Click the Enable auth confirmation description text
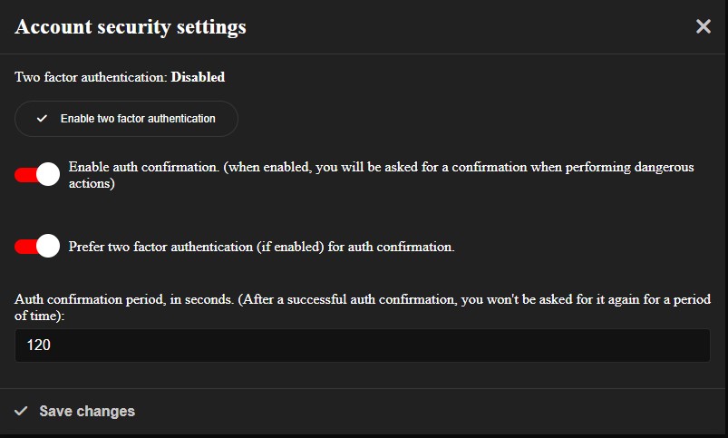This screenshot has width=728, height=438. click(381, 175)
